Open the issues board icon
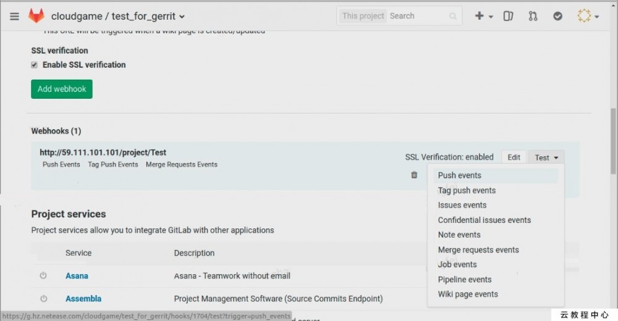The width and height of the screenshot is (618, 321). [x=508, y=16]
